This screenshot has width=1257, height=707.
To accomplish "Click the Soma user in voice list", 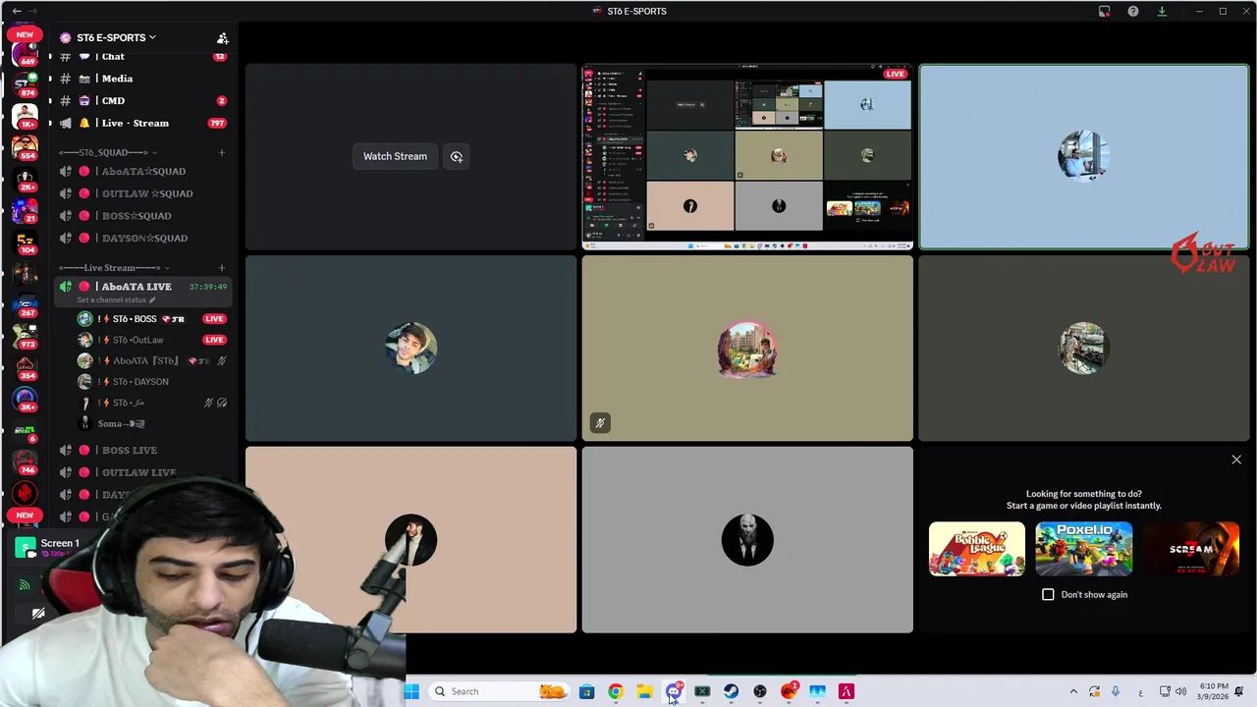I will 152,423.
